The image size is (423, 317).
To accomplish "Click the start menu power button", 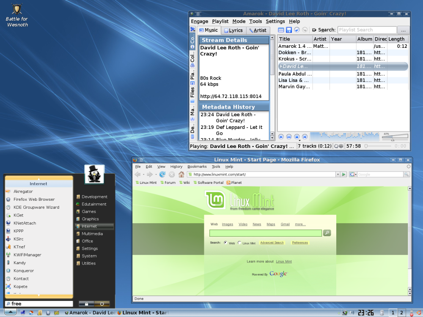I will [x=102, y=304].
